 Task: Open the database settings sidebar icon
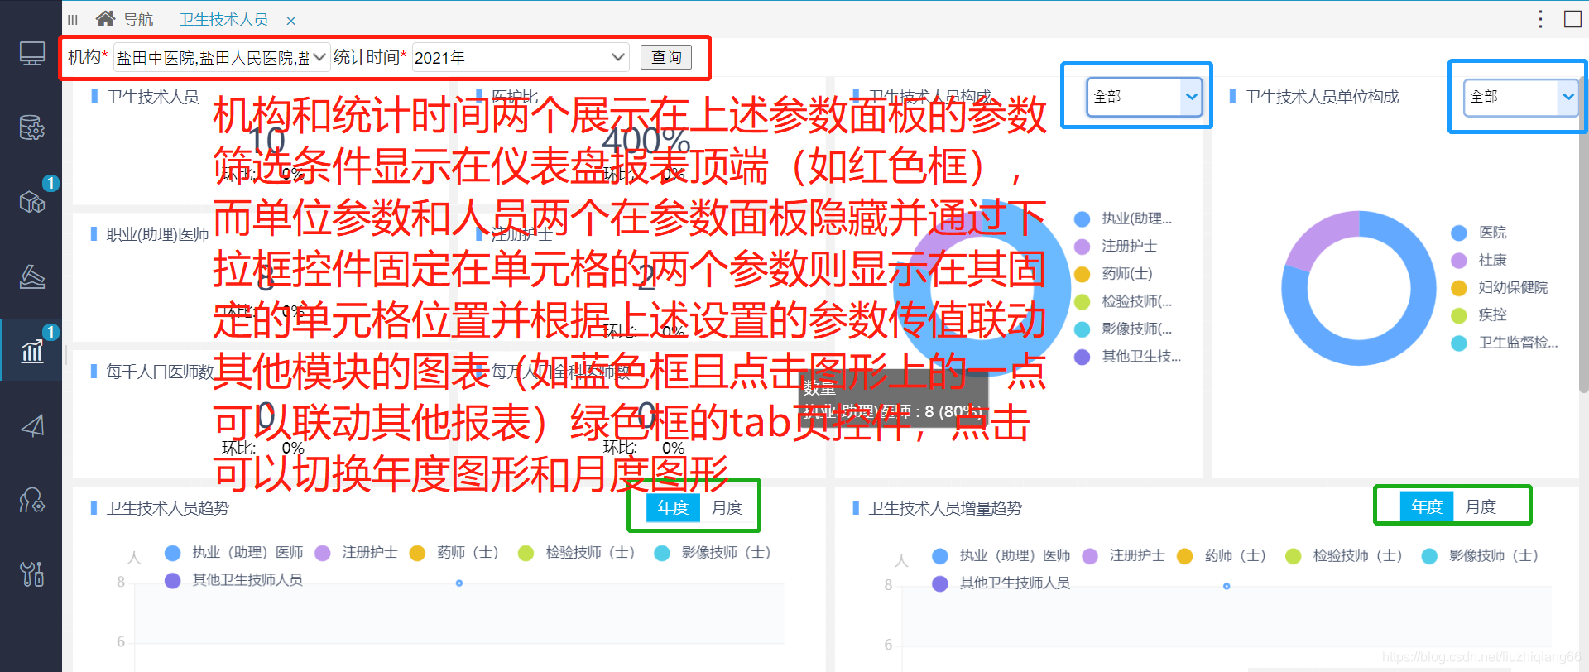[x=31, y=127]
